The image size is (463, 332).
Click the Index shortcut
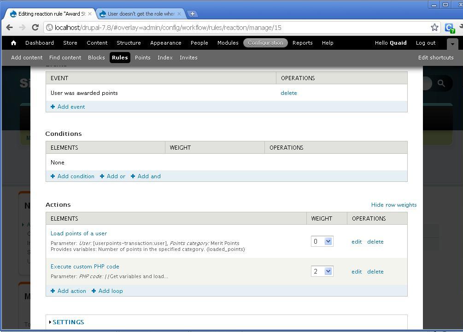pyautogui.click(x=165, y=58)
